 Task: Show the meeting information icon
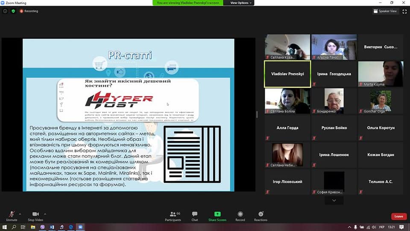point(5,11)
